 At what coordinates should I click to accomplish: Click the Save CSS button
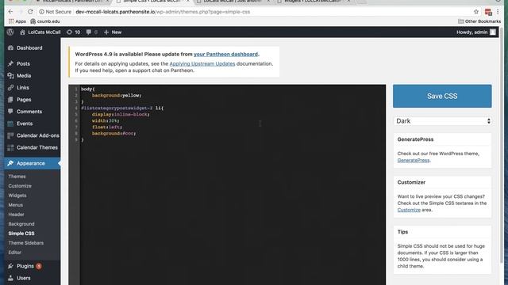point(442,96)
